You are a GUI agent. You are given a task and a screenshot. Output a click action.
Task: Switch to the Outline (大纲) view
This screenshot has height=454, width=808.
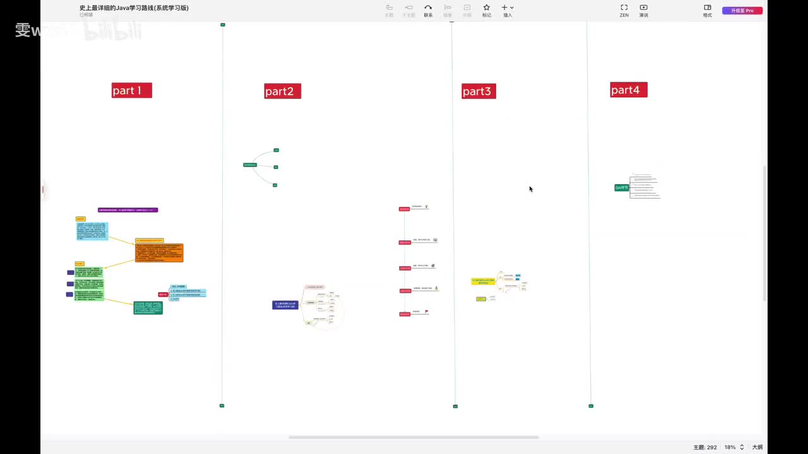(x=757, y=447)
